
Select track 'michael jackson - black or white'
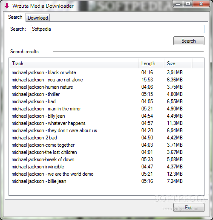click(x=44, y=72)
